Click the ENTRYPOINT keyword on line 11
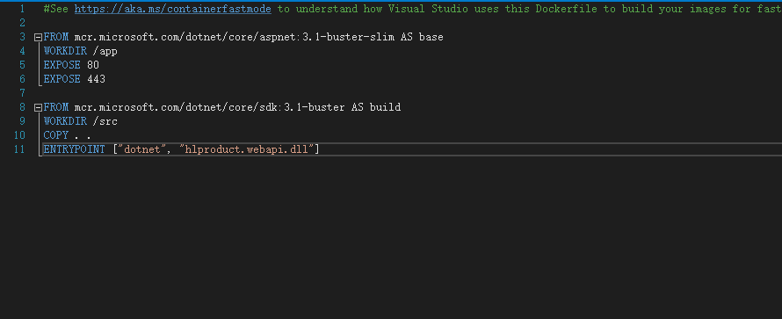This screenshot has width=782, height=319. pos(75,149)
